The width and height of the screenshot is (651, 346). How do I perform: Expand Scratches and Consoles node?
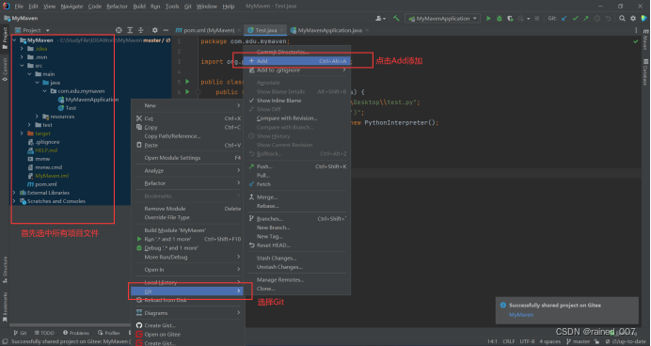[x=14, y=201]
